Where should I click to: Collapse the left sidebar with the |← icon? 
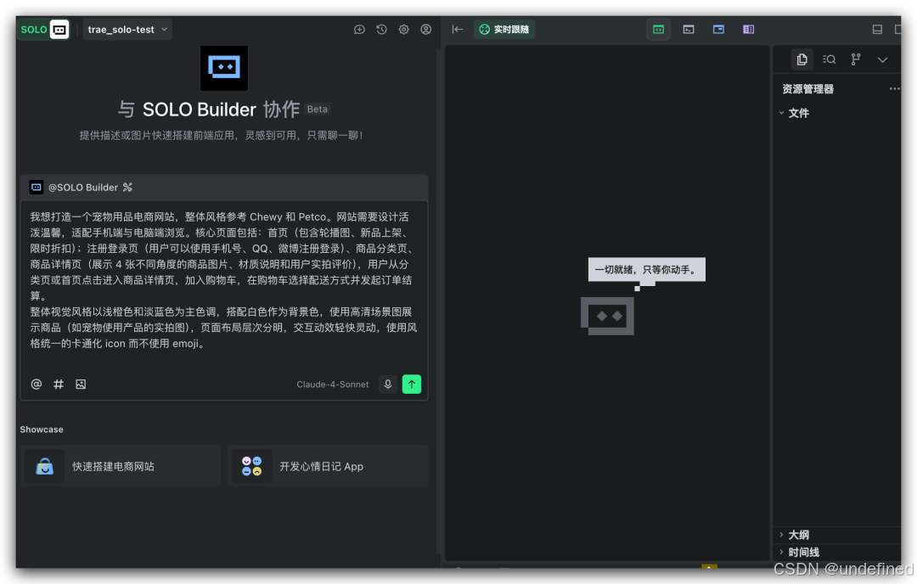tap(458, 29)
